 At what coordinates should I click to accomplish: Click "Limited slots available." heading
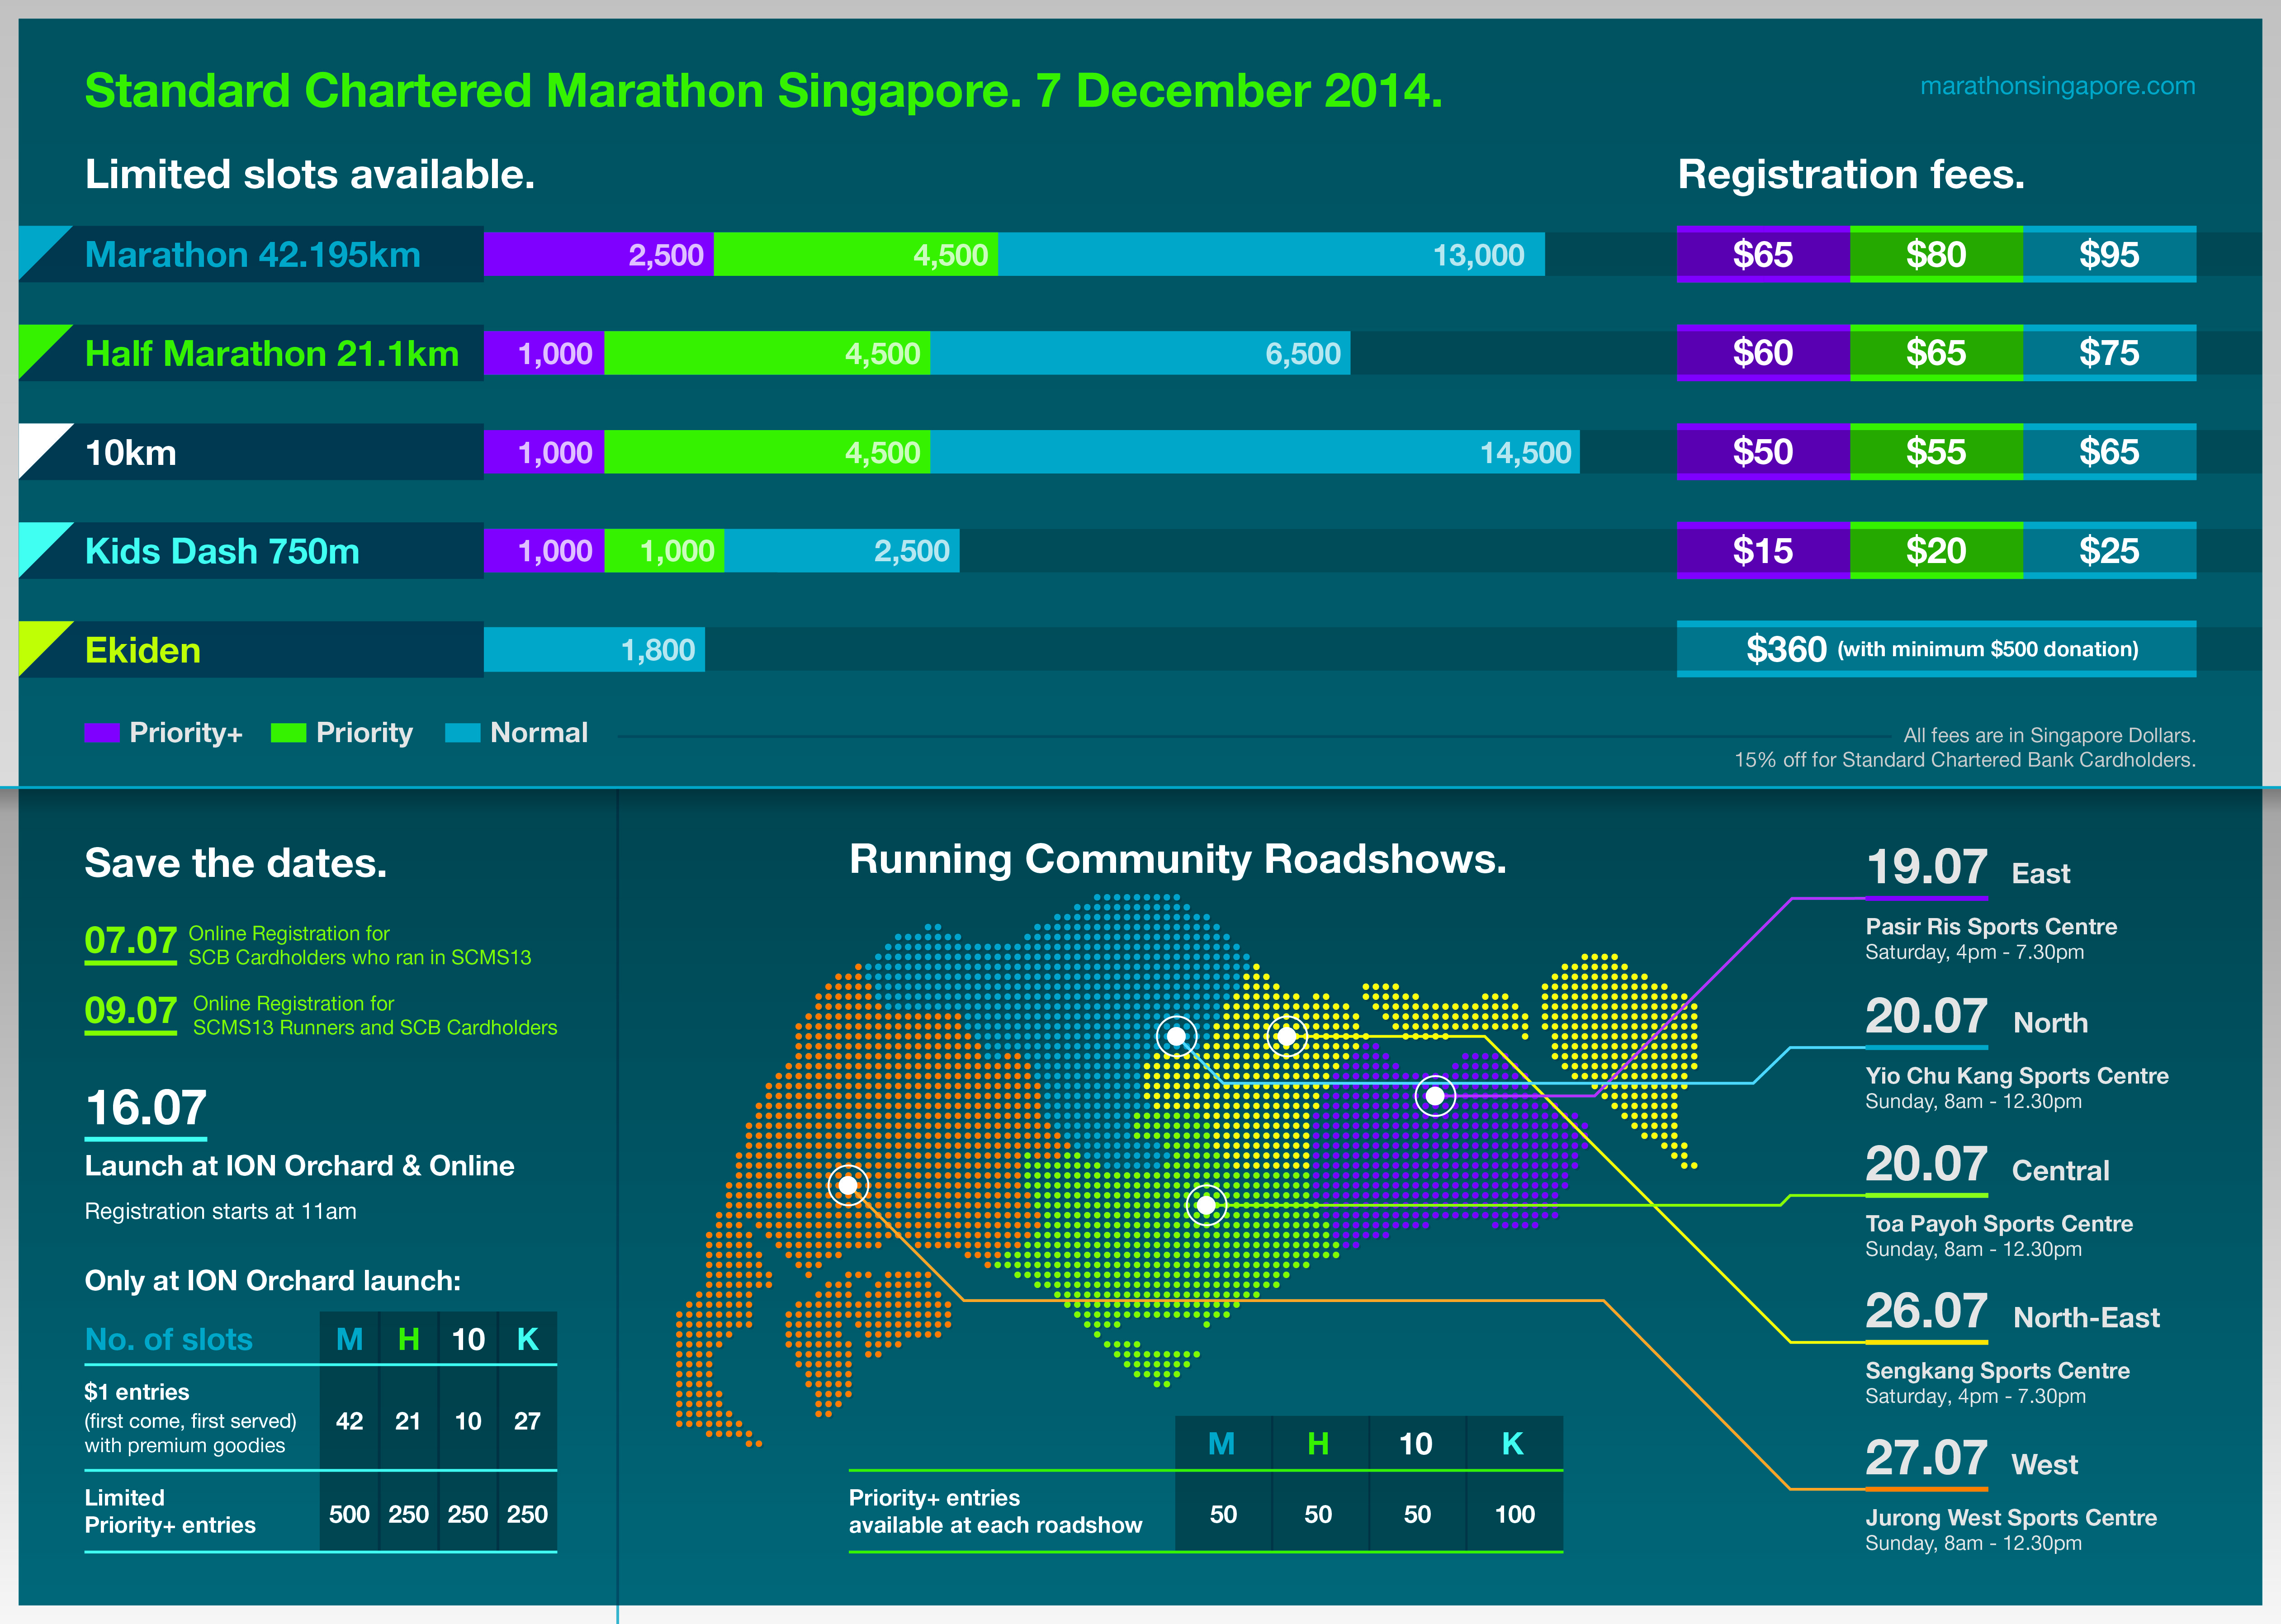(310, 175)
